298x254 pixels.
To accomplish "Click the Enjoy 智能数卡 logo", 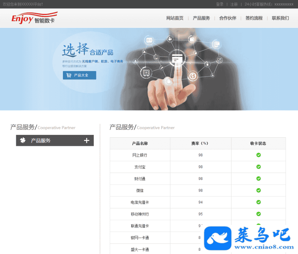I will [x=34, y=18].
